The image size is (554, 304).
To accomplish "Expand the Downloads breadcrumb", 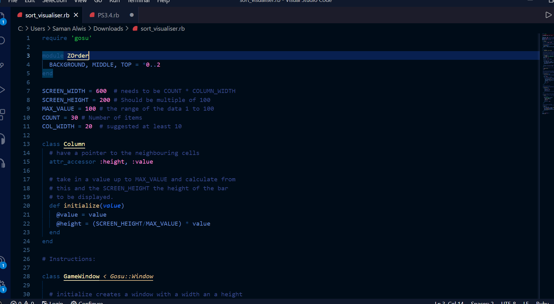I will click(108, 29).
